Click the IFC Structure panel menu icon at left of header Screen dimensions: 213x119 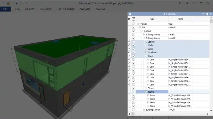(x=130, y=14)
